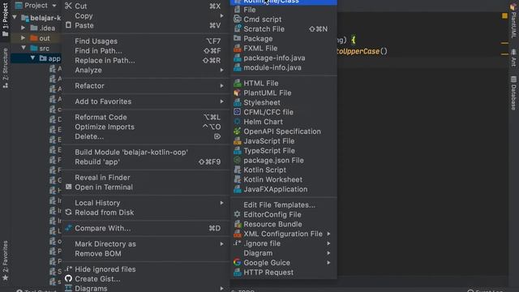Expand the Diagram submenu arrow in New submenu

point(328,253)
